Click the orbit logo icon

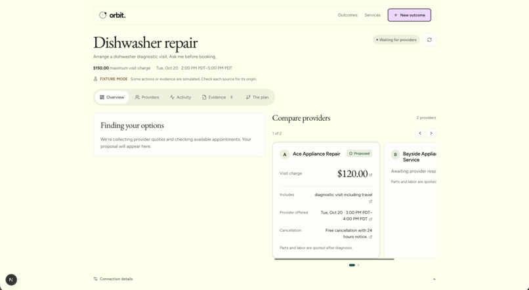[x=102, y=15]
